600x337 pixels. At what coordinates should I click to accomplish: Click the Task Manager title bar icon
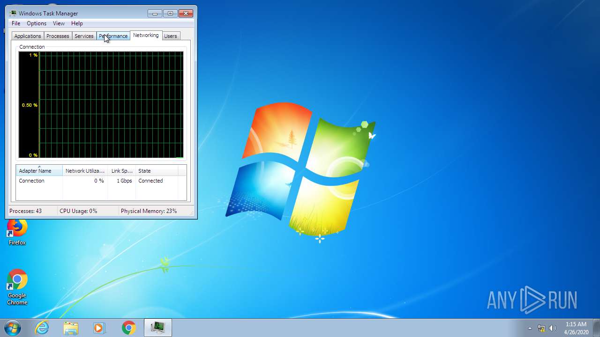(13, 13)
